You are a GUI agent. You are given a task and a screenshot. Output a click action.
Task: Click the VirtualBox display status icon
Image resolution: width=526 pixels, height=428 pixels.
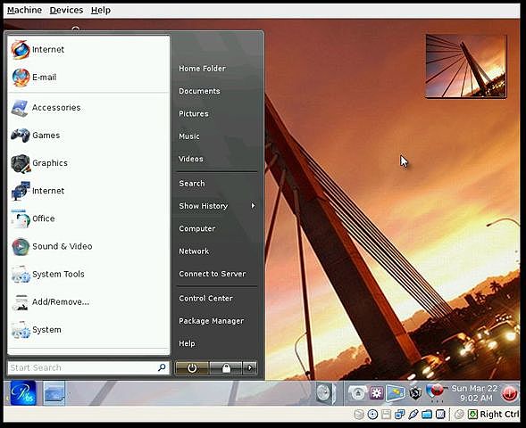(440, 415)
